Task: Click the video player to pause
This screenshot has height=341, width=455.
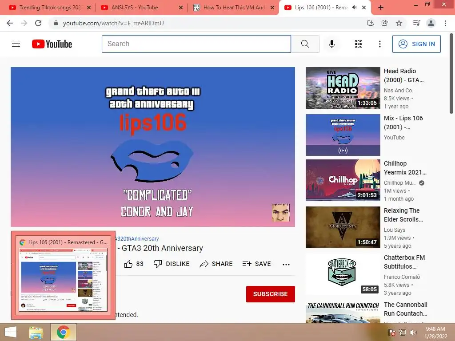Action: 153,147
